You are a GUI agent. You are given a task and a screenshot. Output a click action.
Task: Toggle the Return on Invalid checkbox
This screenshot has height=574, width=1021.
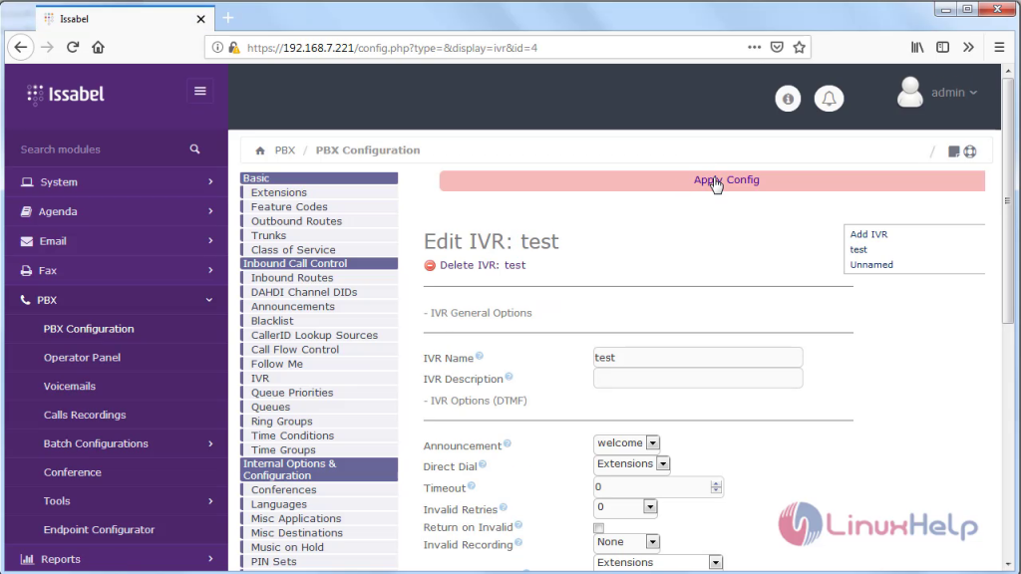599,528
